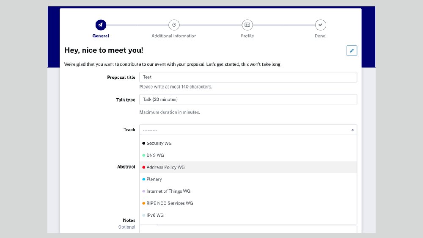The width and height of the screenshot is (423, 238).
Task: Click the Proposal title input field
Action: coord(248,77)
